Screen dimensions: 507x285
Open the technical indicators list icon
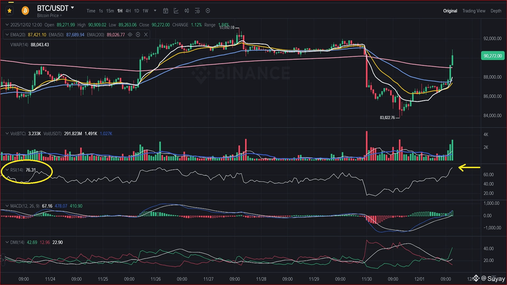click(197, 11)
